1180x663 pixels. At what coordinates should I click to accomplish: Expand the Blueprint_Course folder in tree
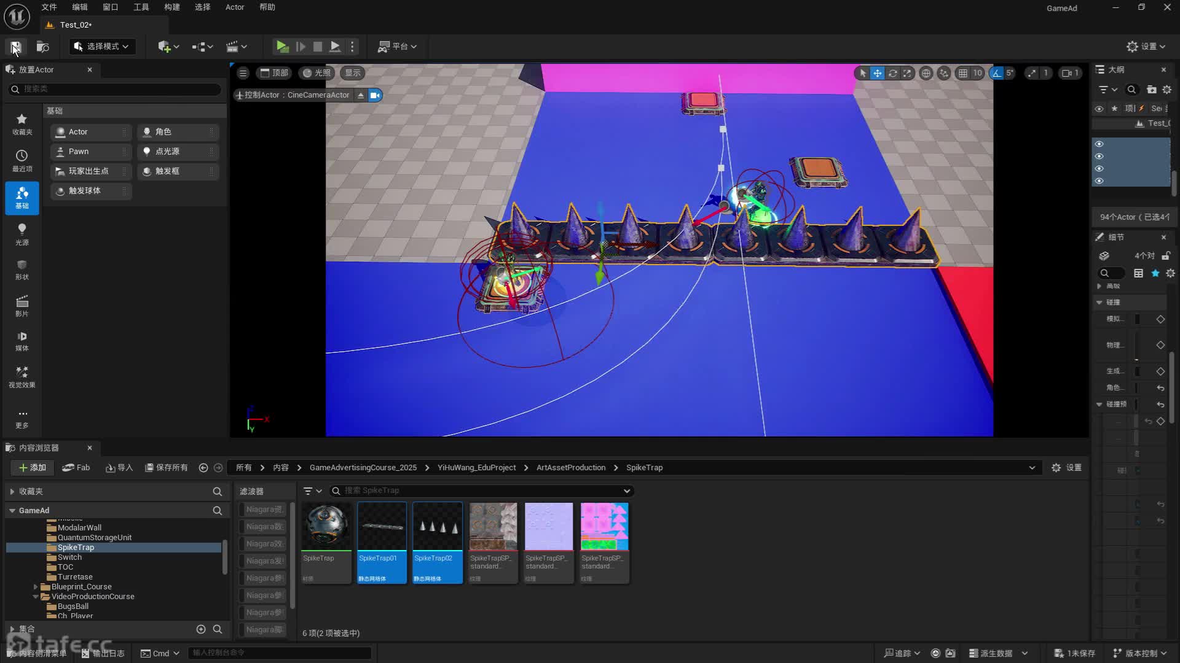click(36, 587)
